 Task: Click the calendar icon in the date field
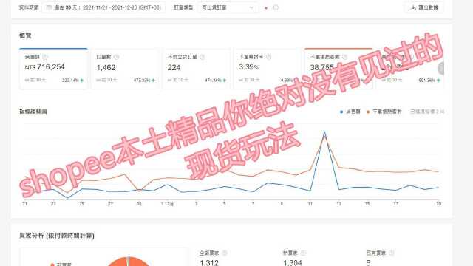50,7
